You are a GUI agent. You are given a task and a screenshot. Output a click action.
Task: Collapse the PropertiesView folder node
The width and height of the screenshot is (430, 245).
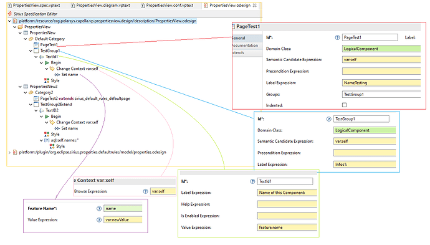pos(14,27)
